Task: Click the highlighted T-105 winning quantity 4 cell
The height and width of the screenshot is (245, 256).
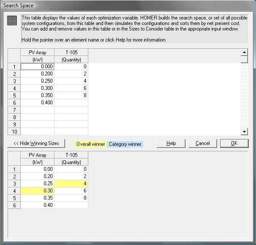Action: [71, 184]
